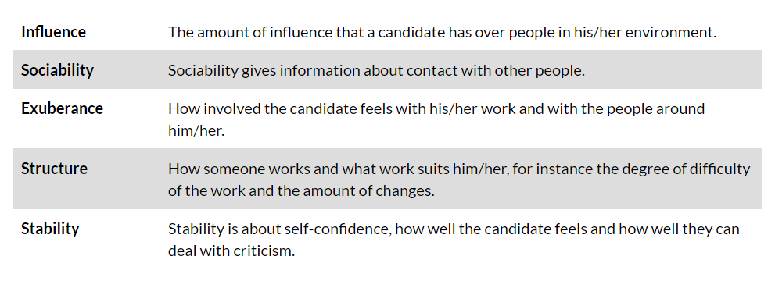Viewport: 775px width, 281px height.
Task: Click 'deal with criticism.' text
Action: 231,251
